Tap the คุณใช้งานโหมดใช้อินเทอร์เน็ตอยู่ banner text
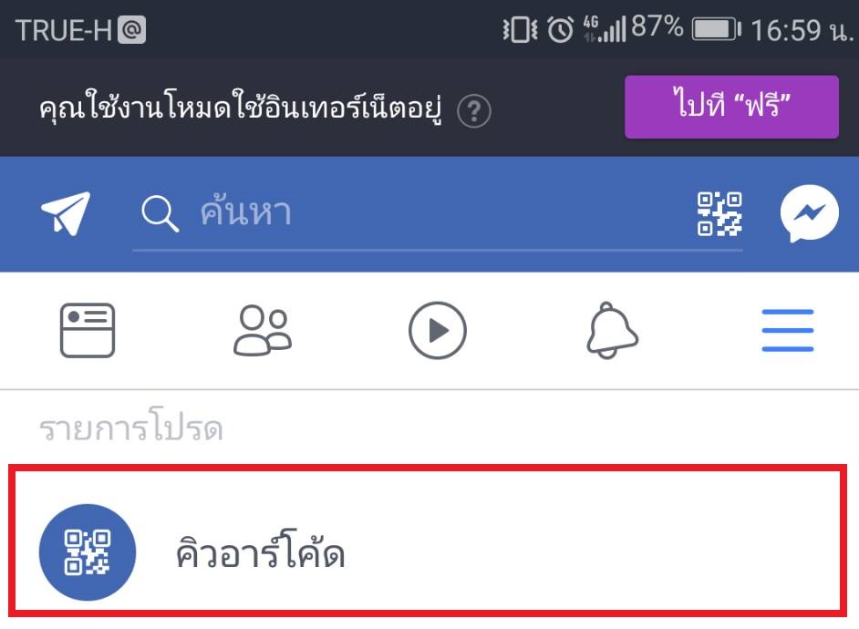This screenshot has height=629, width=859. point(241,107)
